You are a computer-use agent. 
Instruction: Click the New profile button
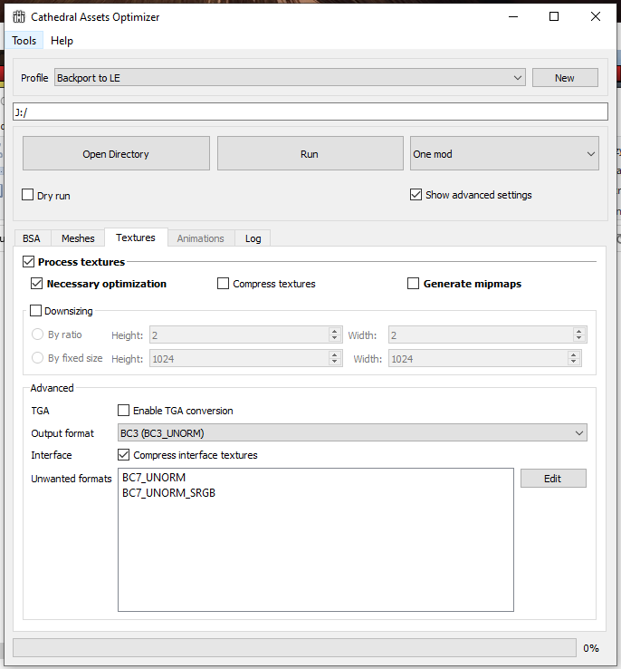565,78
